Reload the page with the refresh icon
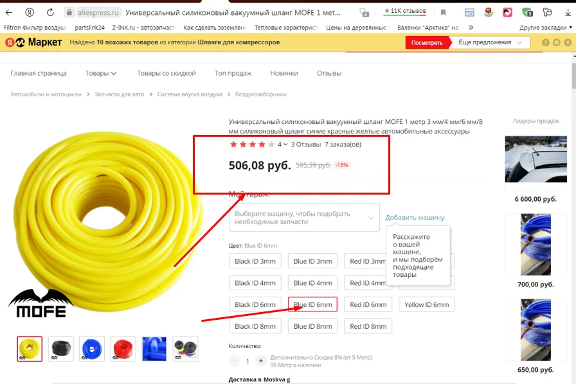 (x=50, y=12)
